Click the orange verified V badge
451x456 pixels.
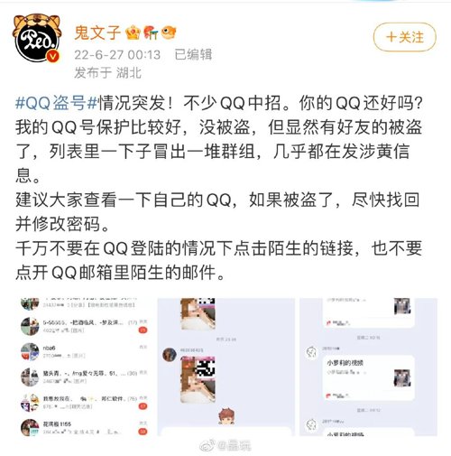point(54,56)
